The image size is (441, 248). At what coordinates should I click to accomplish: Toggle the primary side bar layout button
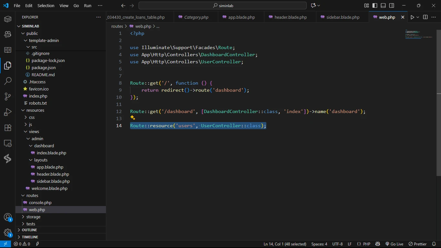click(375, 5)
